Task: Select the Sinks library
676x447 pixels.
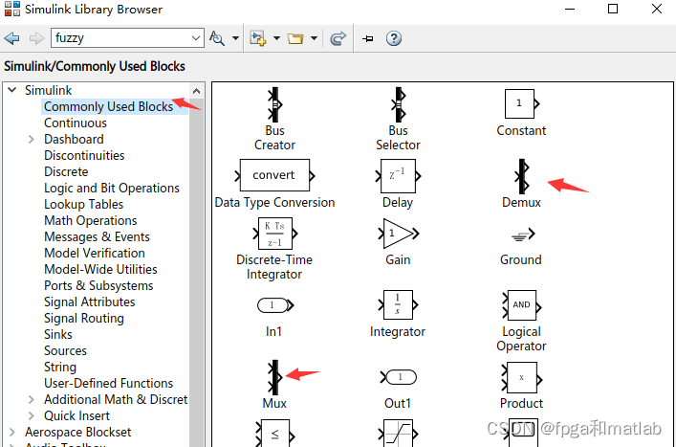Action: coord(58,334)
